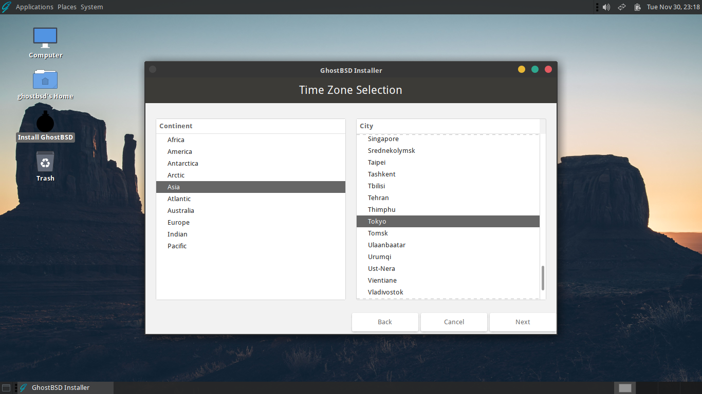Open the Trash desktop icon
Screen dimensions: 702x394
coord(45,161)
